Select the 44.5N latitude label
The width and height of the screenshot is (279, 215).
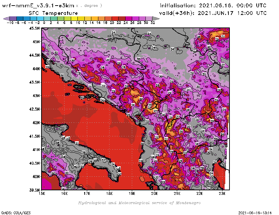point(34,55)
